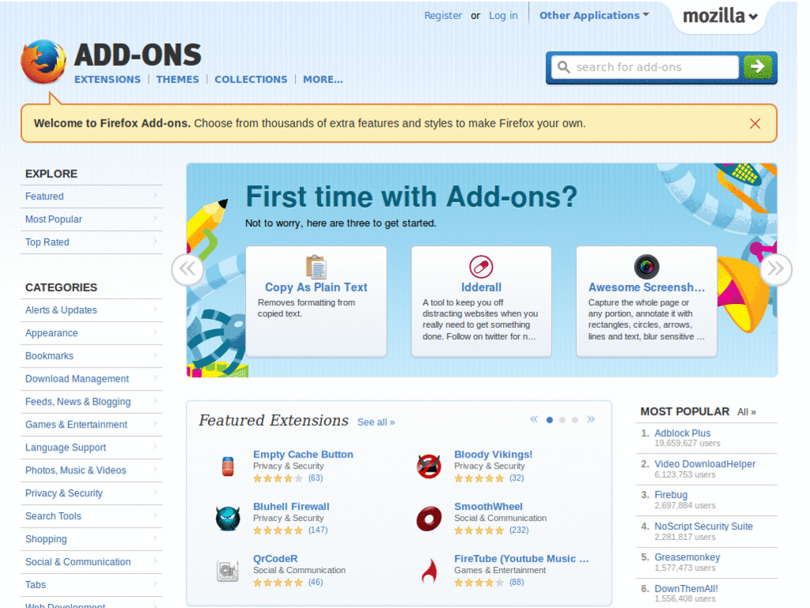Click the Register link

[443, 16]
